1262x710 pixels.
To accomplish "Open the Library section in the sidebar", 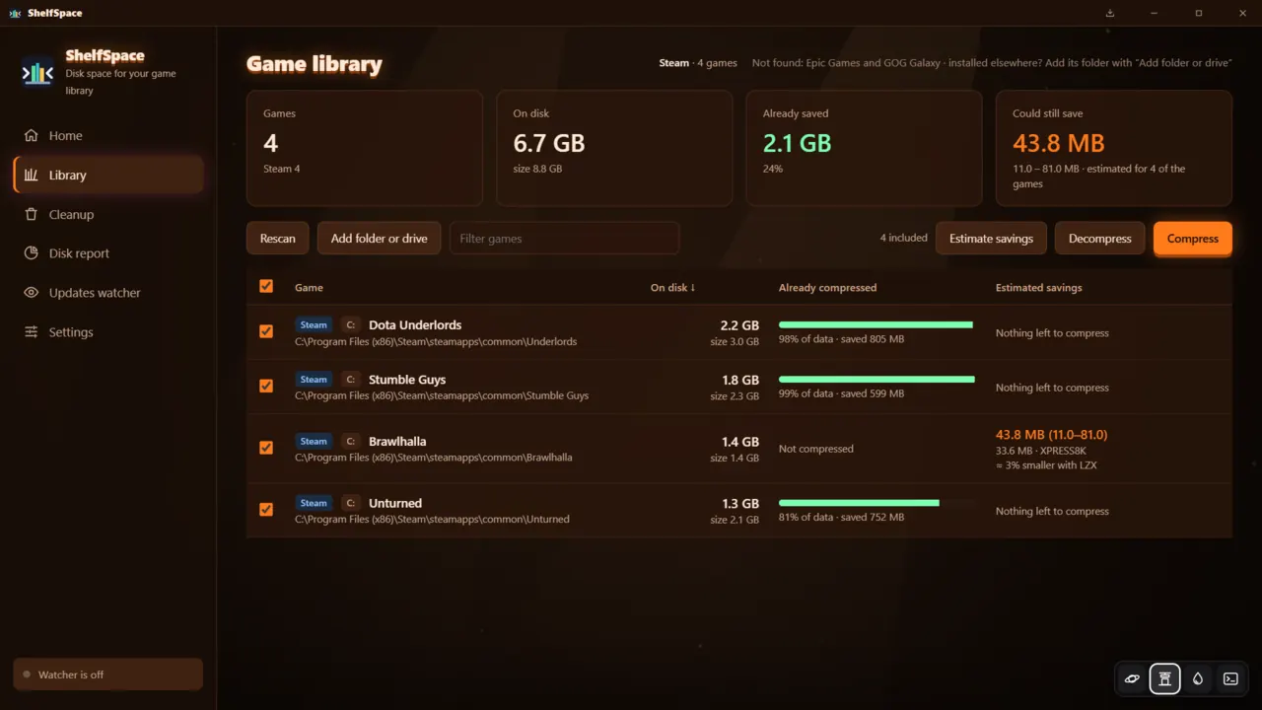I will pos(108,175).
